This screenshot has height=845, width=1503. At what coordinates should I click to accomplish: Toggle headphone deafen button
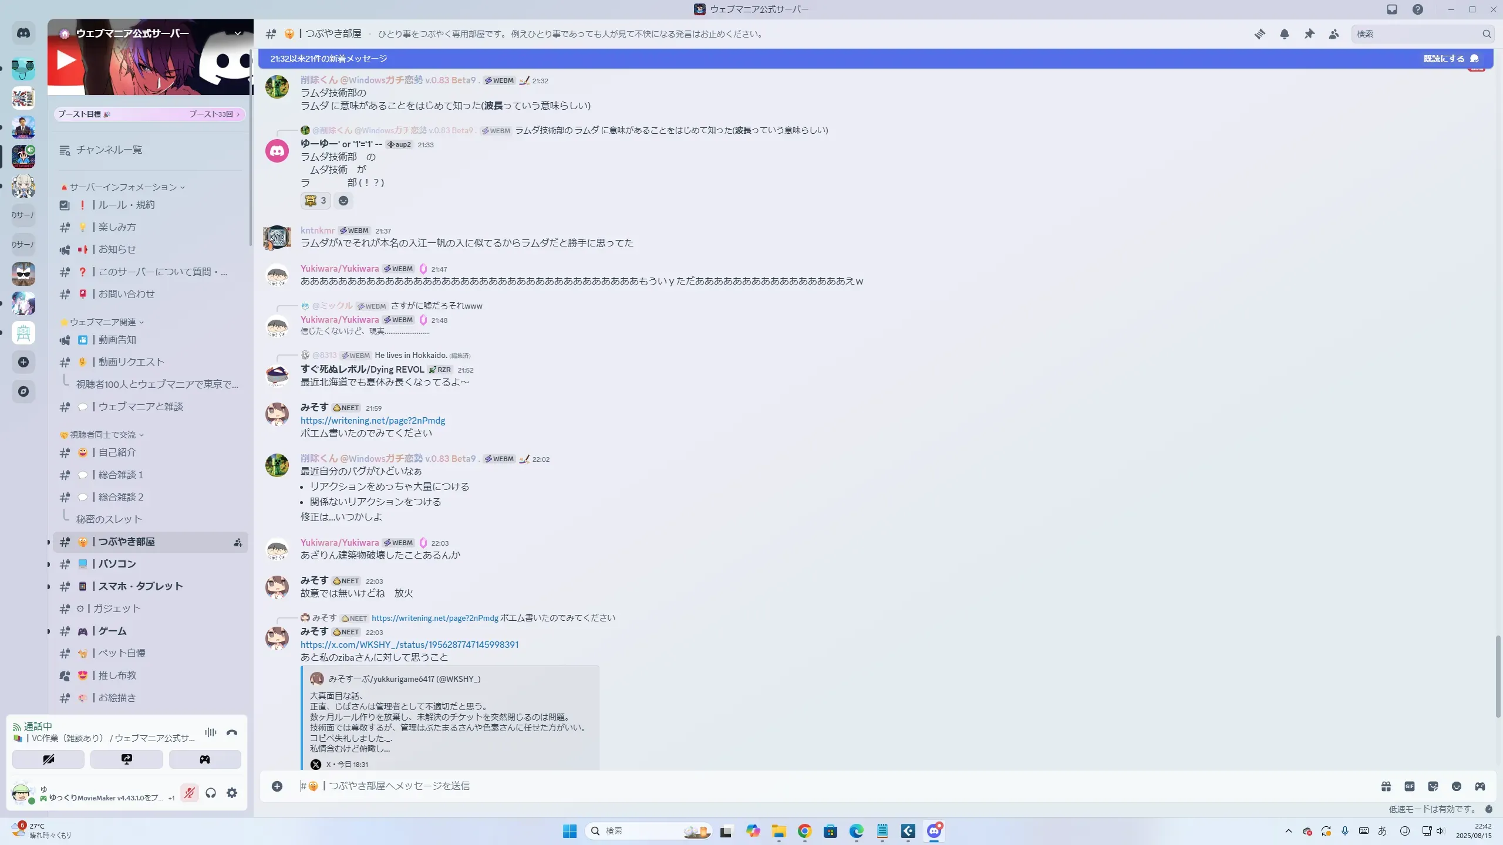211,793
